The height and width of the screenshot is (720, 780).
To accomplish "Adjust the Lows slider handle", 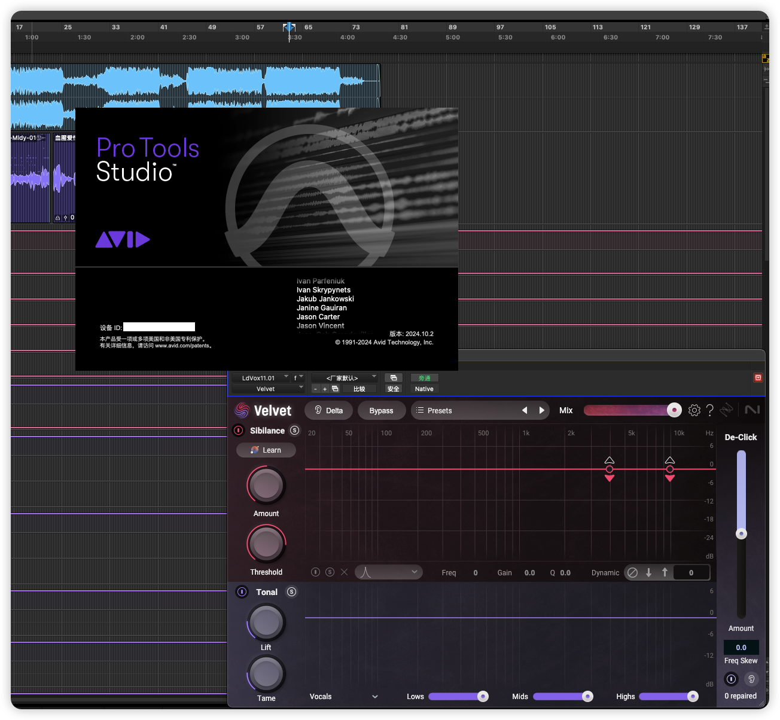I will [483, 696].
